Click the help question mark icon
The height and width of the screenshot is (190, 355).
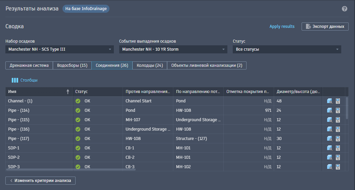pyautogui.click(x=345, y=9)
